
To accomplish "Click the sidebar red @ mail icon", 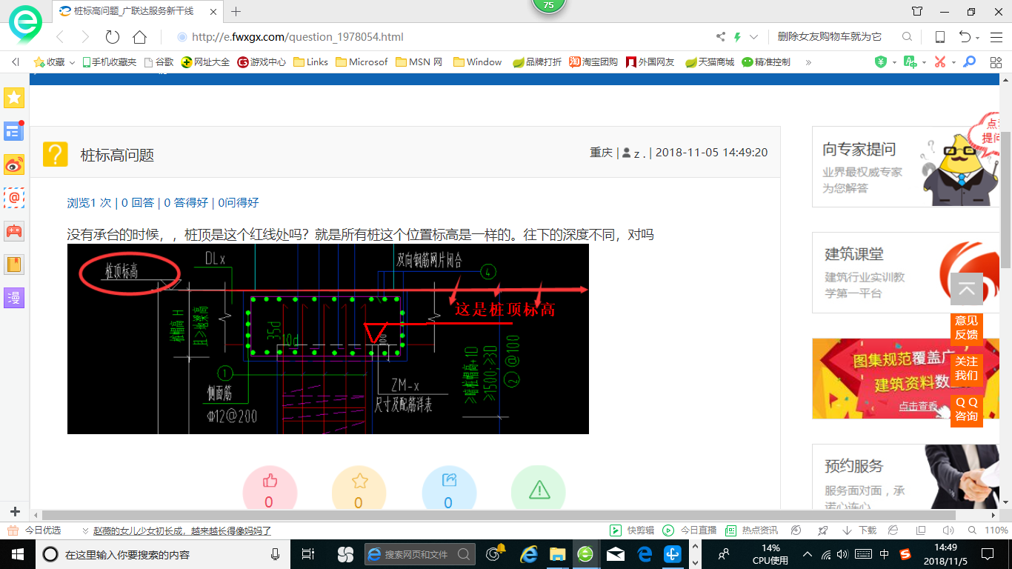I will pos(14,198).
